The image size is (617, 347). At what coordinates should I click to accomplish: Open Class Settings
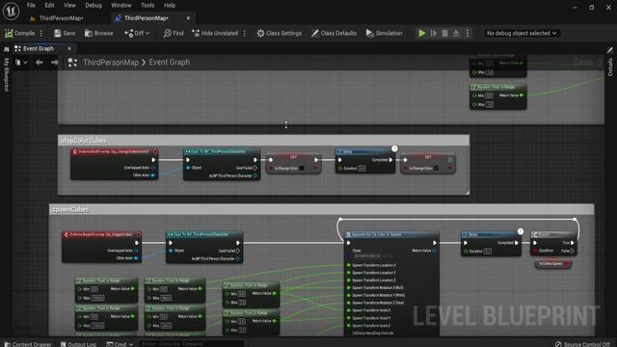coord(280,34)
